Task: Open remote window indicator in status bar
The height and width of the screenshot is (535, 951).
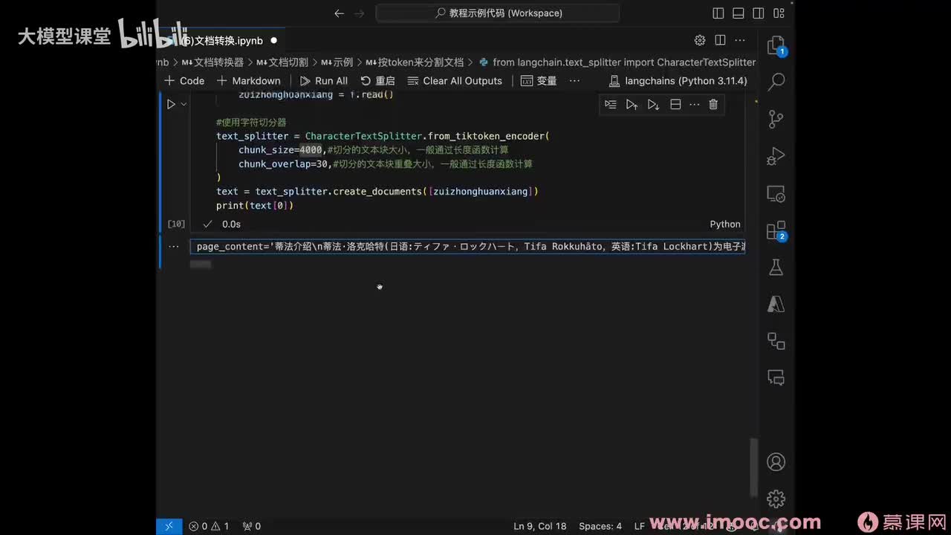Action: click(169, 526)
